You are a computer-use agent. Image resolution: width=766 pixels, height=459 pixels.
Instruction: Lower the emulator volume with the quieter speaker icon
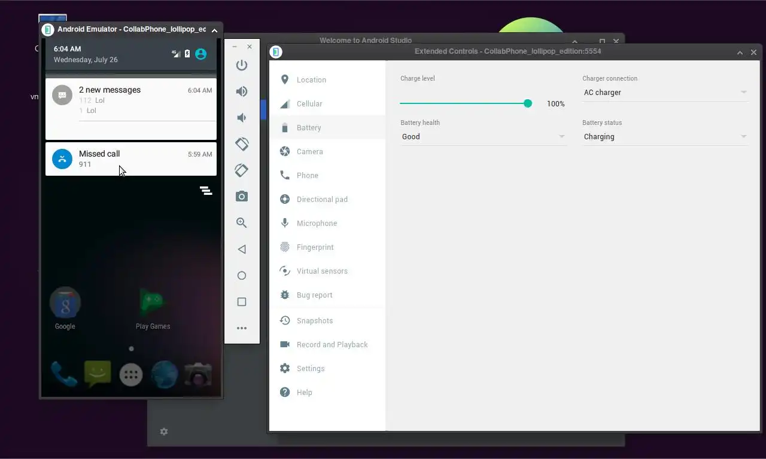[242, 118]
